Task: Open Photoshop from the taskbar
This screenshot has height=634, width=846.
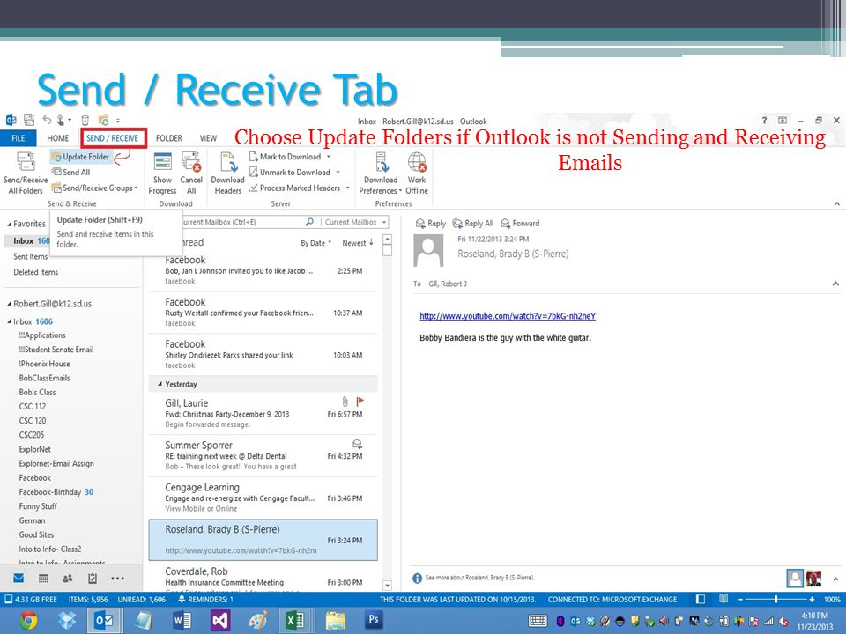Action: click(374, 619)
